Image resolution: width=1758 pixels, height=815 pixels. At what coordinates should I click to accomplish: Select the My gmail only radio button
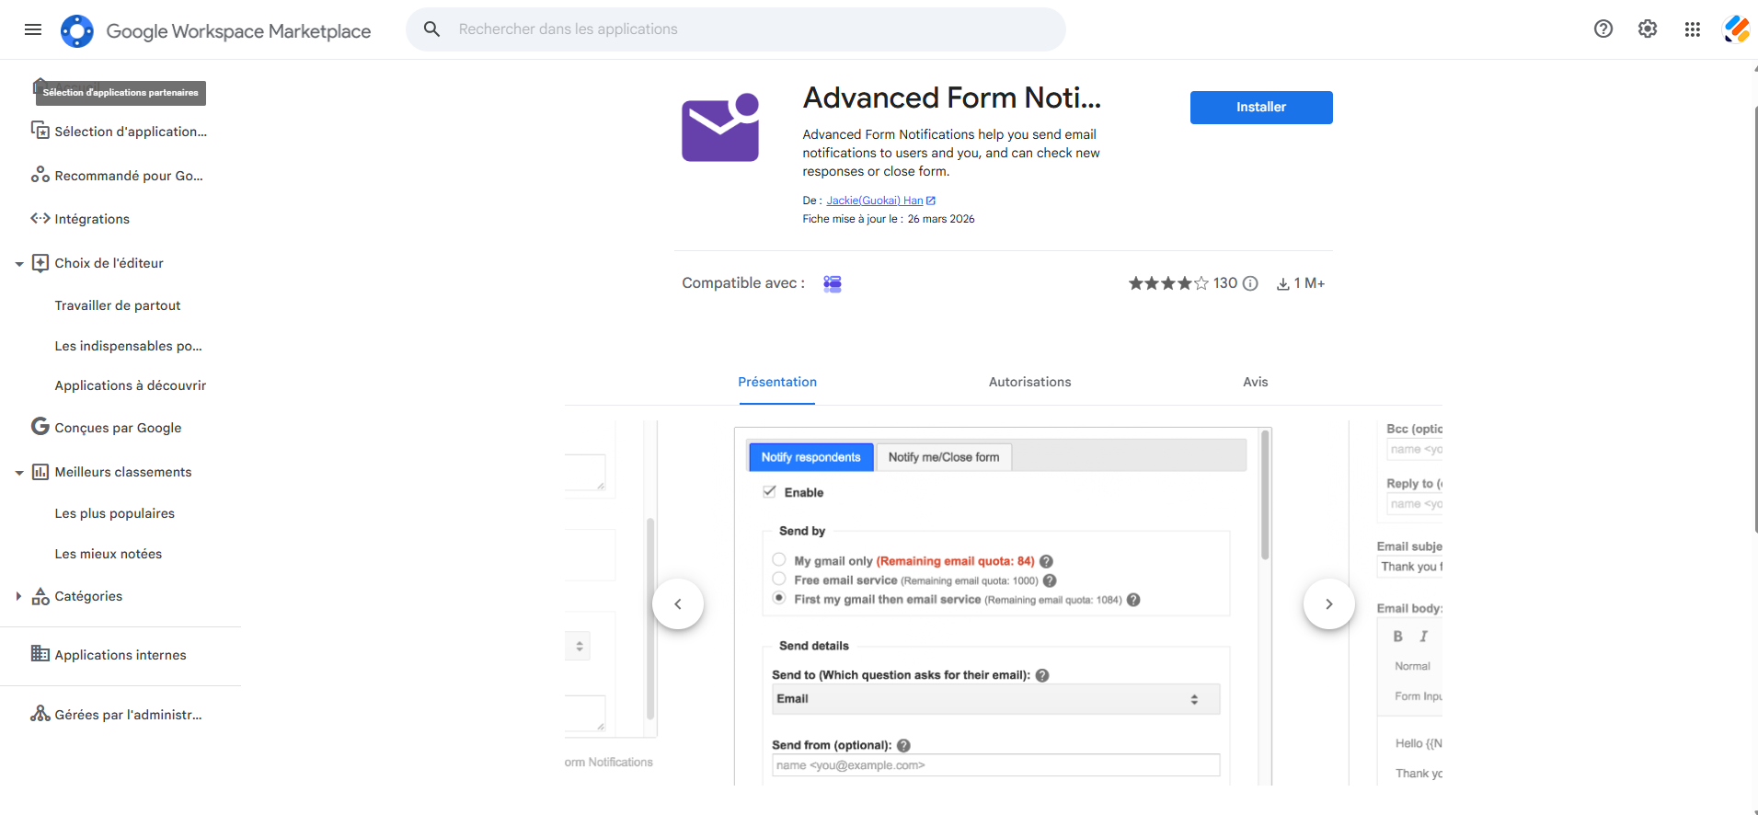(779, 559)
